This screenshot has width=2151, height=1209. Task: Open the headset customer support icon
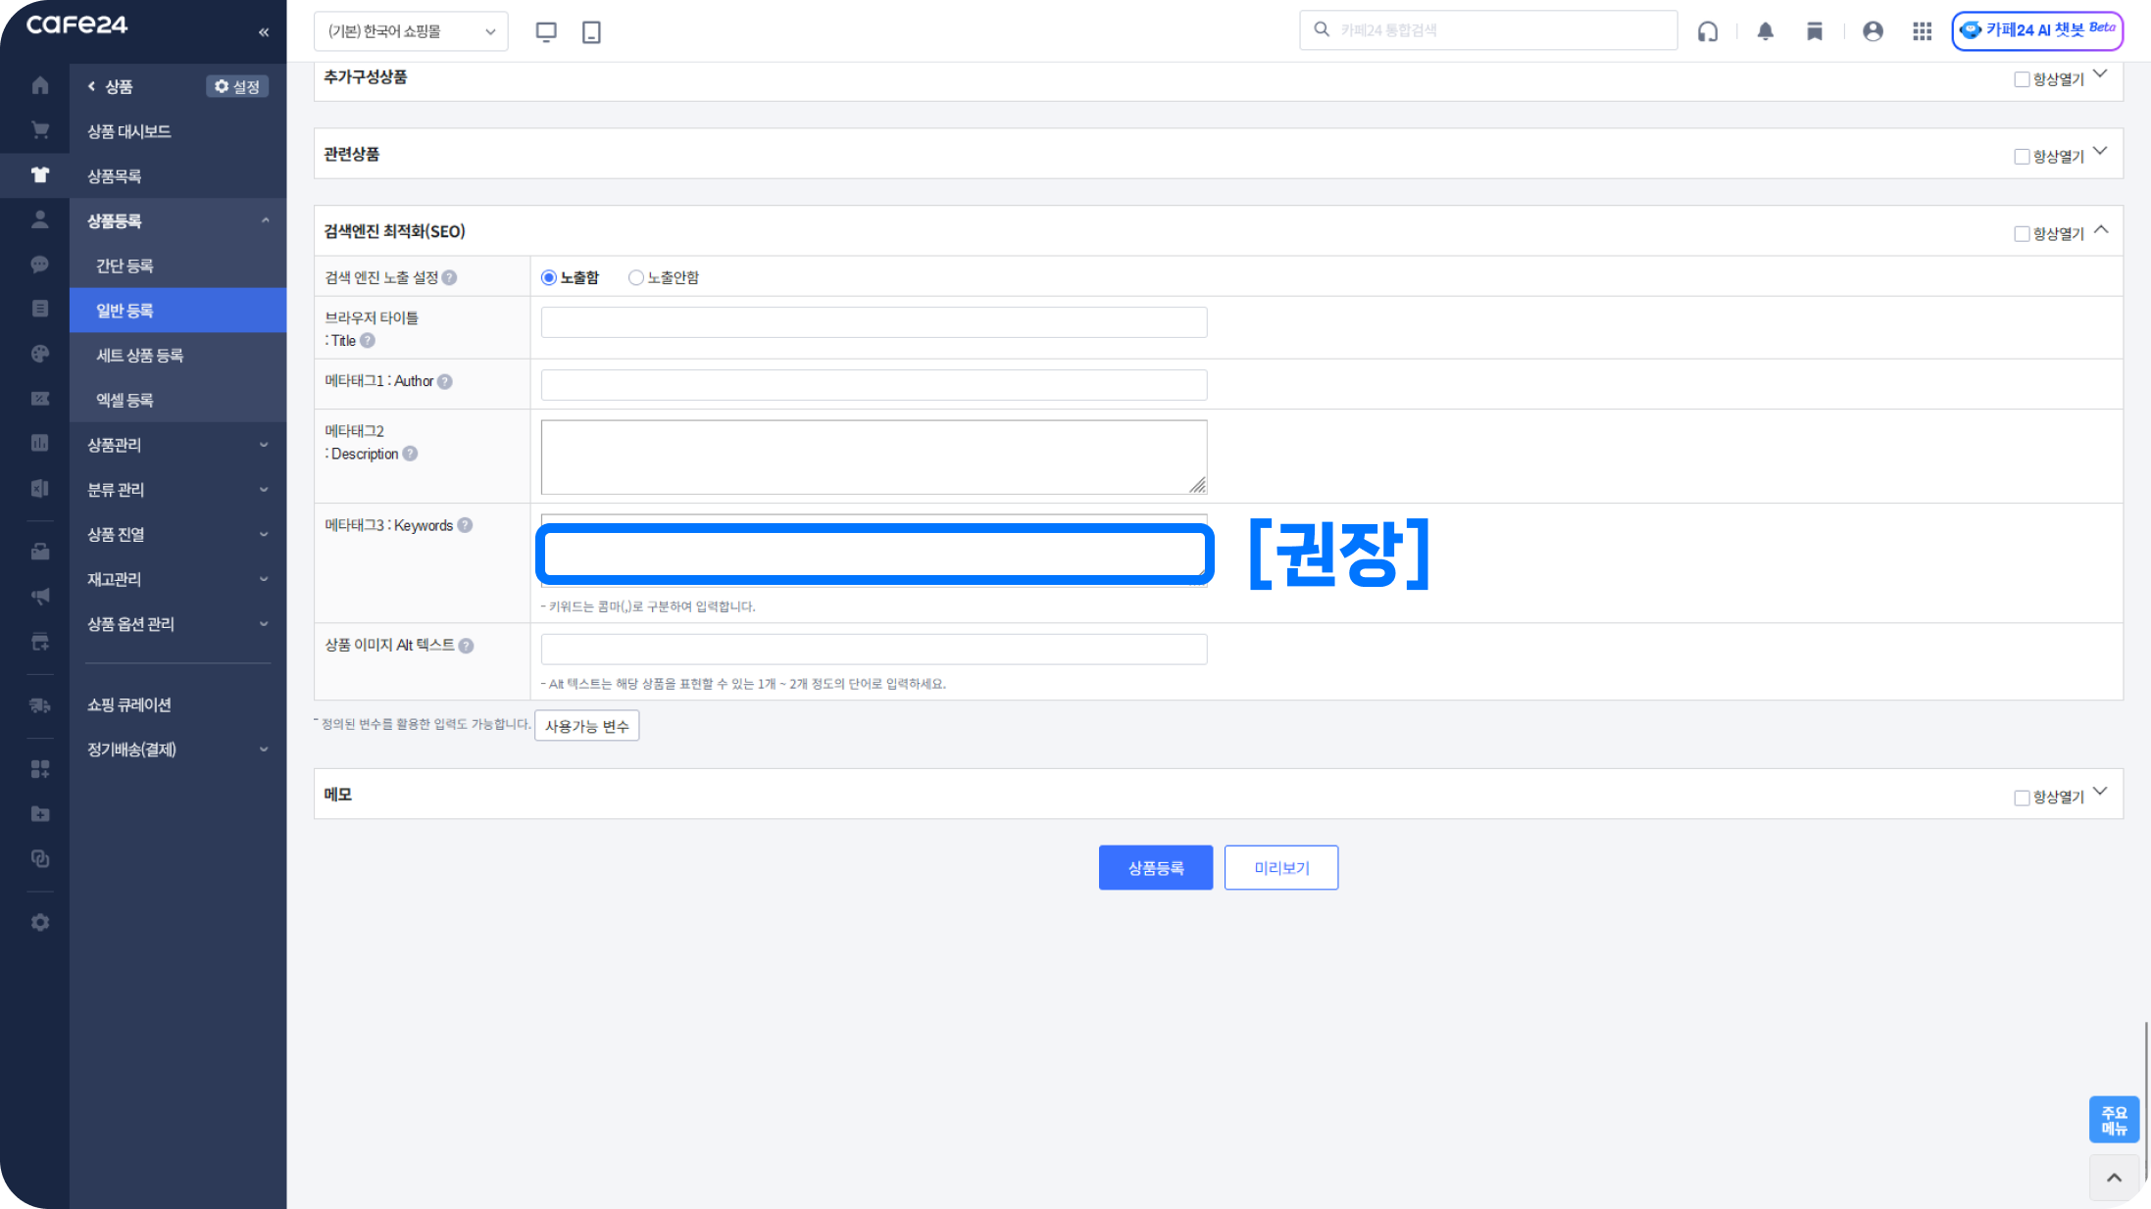[x=1708, y=31]
